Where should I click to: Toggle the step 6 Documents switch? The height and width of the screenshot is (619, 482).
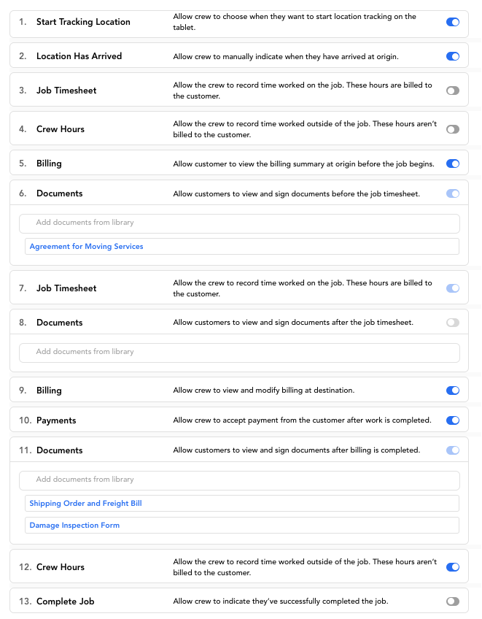452,193
